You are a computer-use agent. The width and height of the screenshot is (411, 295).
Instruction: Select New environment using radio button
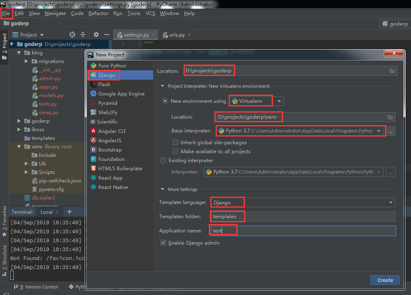(165, 101)
